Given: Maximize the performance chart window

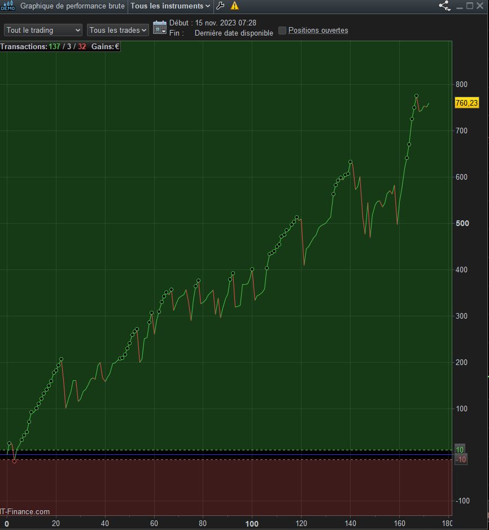Looking at the screenshot, I should click(x=469, y=6).
